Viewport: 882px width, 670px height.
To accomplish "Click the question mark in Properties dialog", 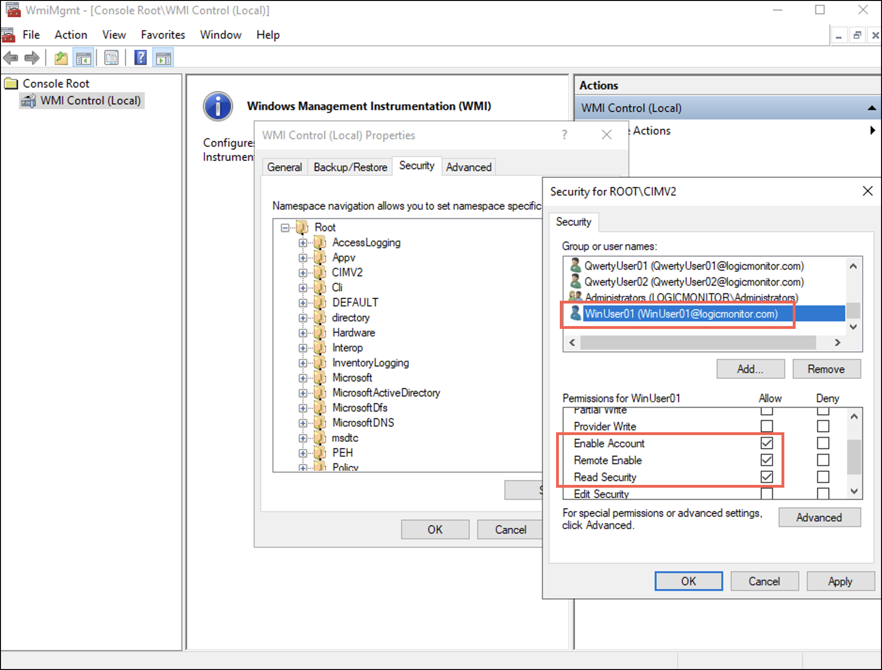I will pos(564,135).
